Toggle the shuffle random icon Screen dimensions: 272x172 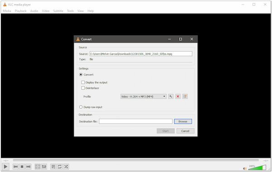(x=66, y=167)
